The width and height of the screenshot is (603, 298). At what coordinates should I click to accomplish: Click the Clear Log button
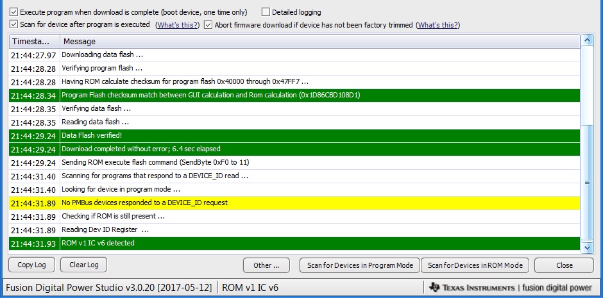(x=84, y=265)
